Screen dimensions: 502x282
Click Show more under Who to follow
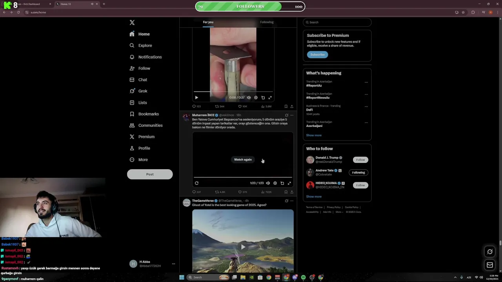coord(314,197)
